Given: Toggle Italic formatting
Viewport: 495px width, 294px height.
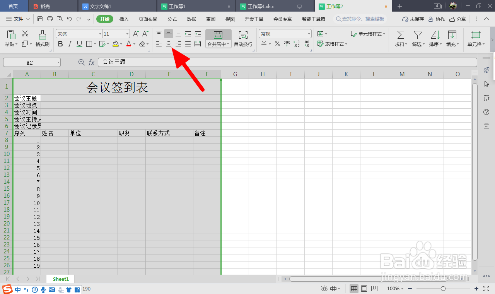Looking at the screenshot, I should 70,44.
